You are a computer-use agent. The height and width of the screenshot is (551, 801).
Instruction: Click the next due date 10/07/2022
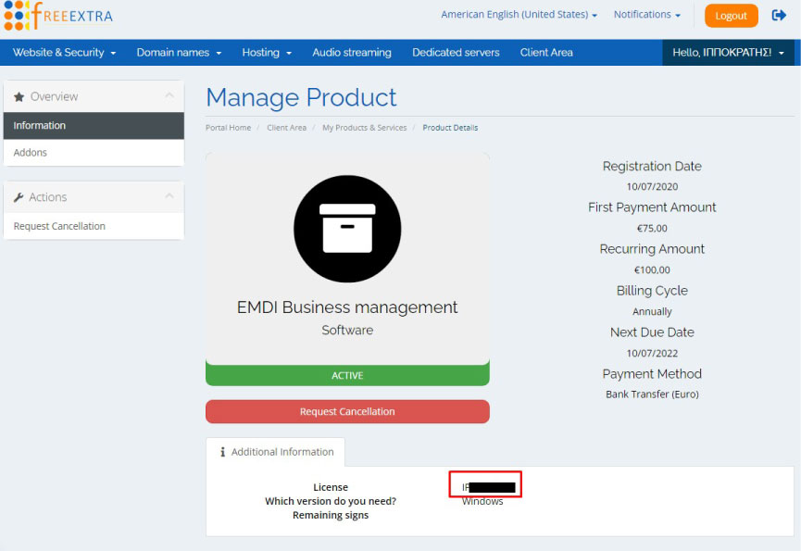coord(652,354)
